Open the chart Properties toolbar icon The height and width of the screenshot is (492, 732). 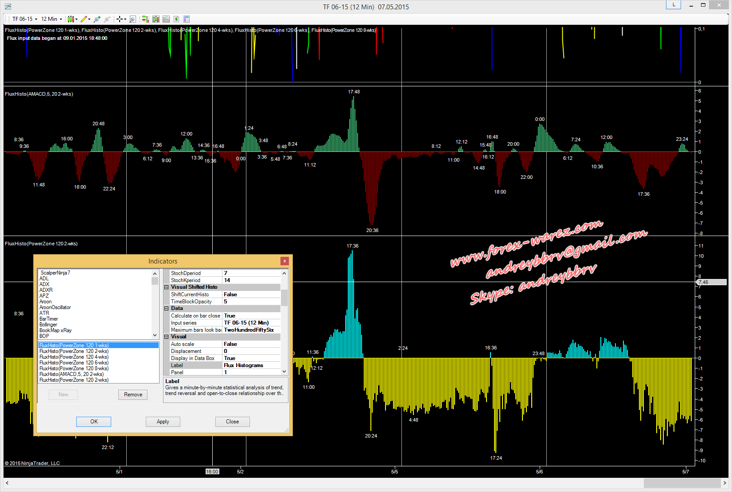click(187, 19)
